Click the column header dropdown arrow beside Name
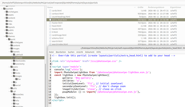 click(135, 7)
